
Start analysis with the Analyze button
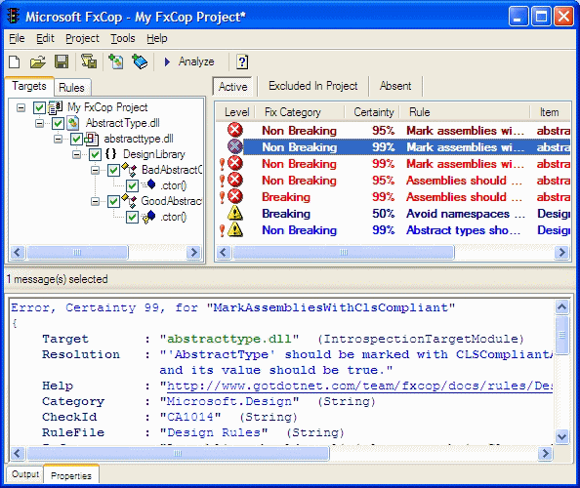(189, 61)
